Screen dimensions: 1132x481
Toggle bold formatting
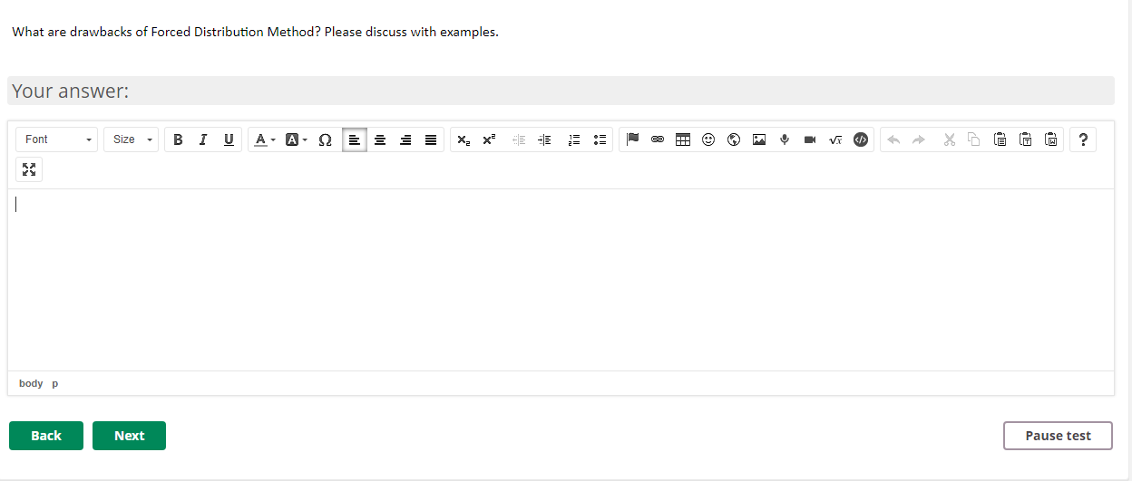click(x=178, y=139)
